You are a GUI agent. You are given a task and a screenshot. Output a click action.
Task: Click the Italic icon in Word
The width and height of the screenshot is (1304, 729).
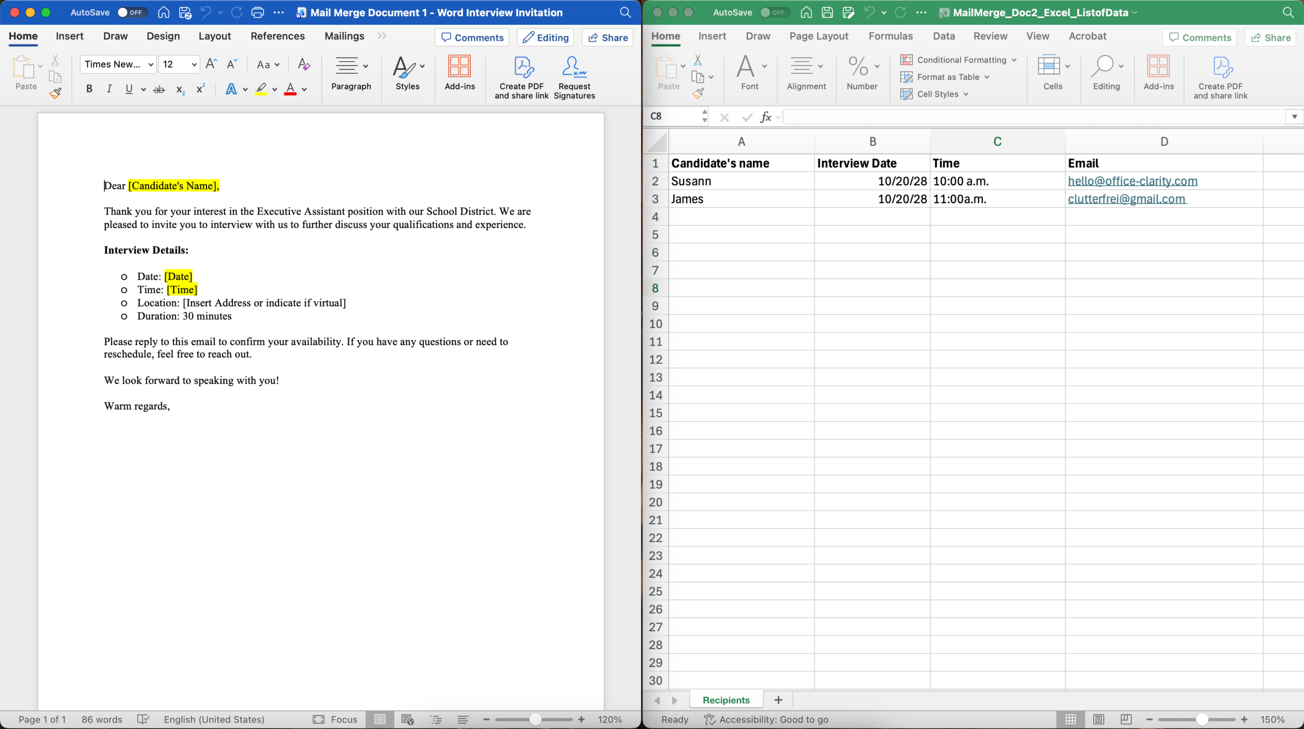pos(109,89)
